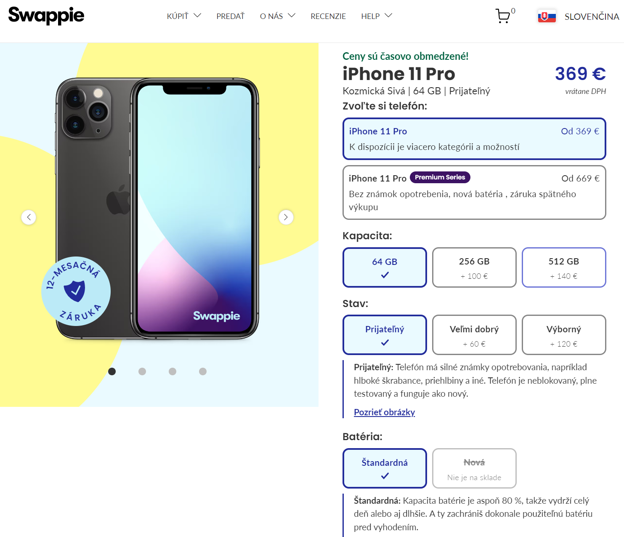Click the Swappie logo
The image size is (624, 537).
[46, 16]
